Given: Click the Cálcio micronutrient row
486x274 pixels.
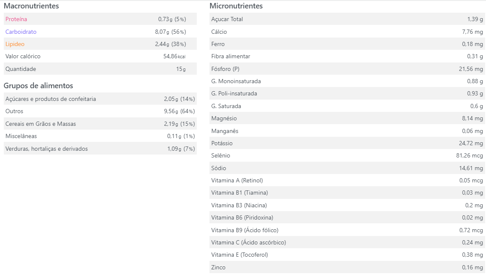Looking at the screenshot, I should (x=347, y=32).
